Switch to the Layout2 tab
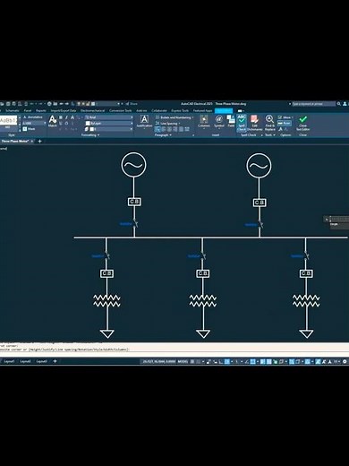This screenshot has width=349, height=466. coord(25,361)
